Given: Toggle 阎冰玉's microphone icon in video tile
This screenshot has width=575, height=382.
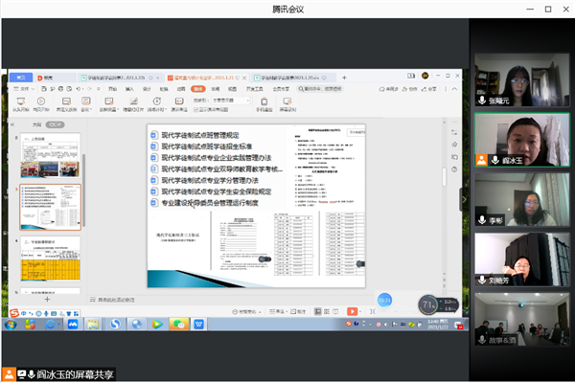Looking at the screenshot, I should (495, 161).
